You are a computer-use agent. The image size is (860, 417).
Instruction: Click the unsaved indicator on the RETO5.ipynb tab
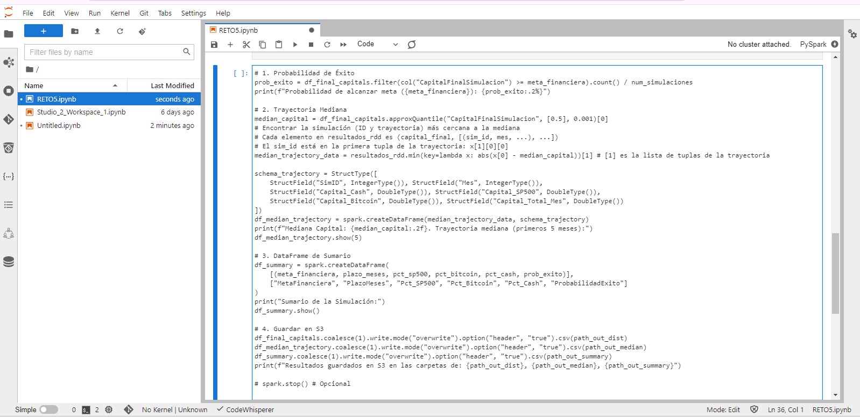(312, 30)
